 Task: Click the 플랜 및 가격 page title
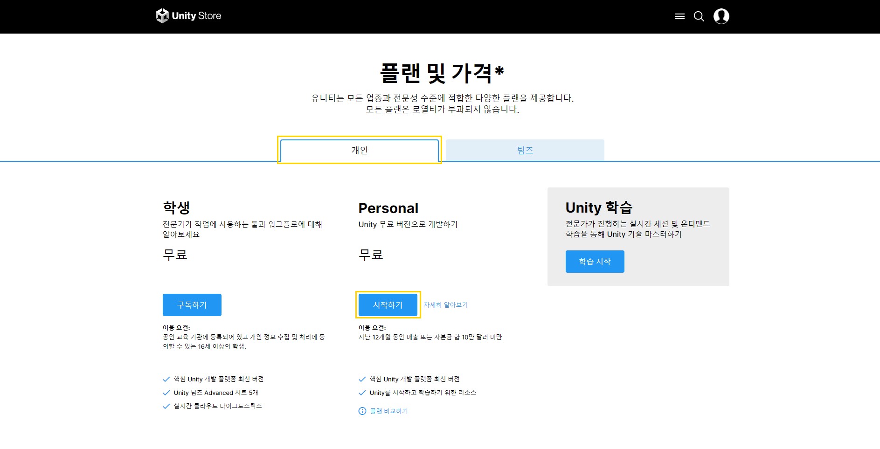(442, 73)
